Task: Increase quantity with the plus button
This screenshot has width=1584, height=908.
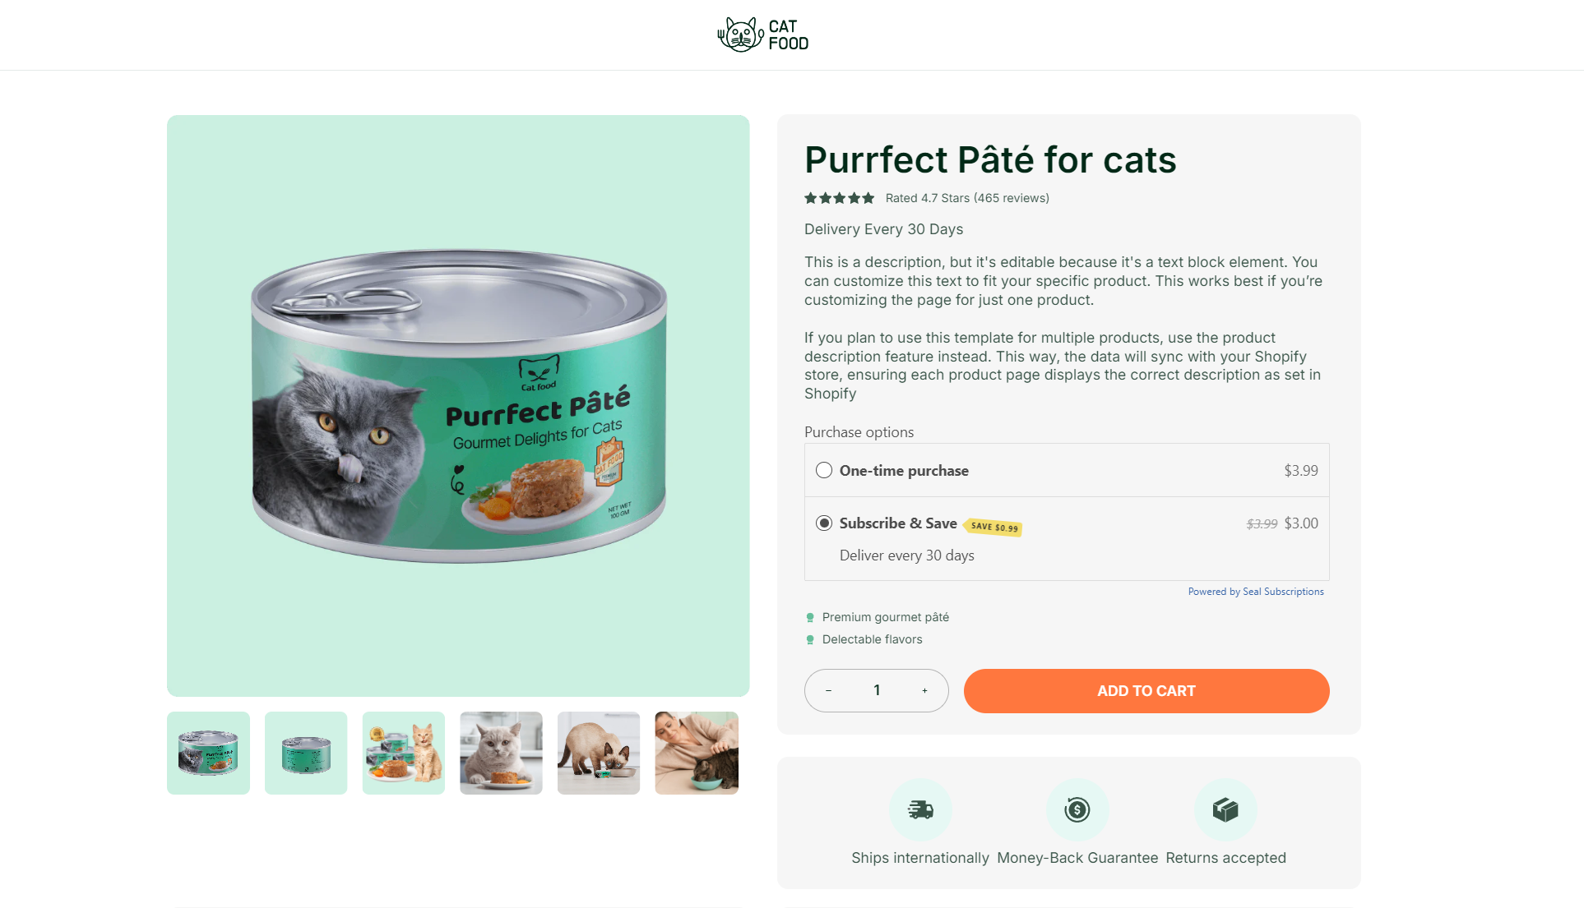Action: (924, 691)
